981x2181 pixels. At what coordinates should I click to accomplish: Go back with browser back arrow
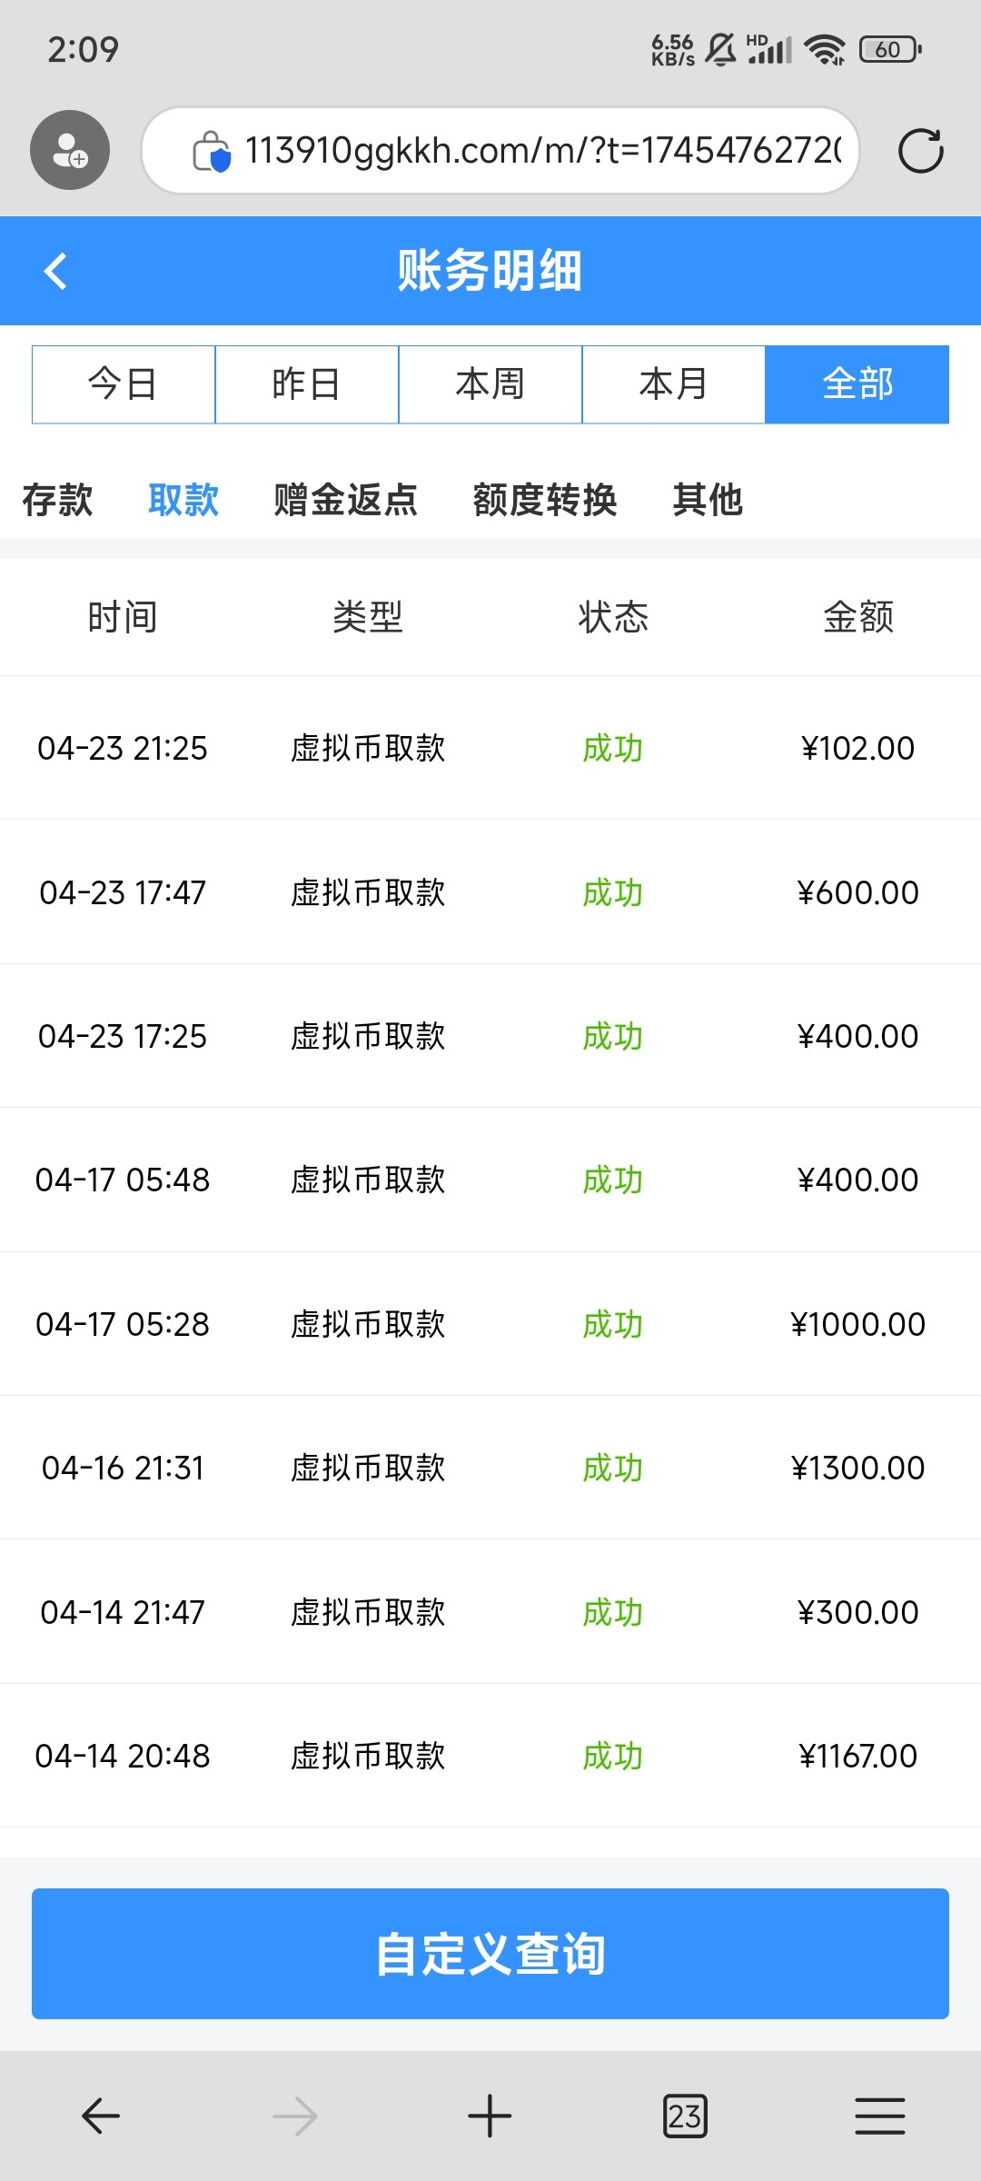(100, 2116)
